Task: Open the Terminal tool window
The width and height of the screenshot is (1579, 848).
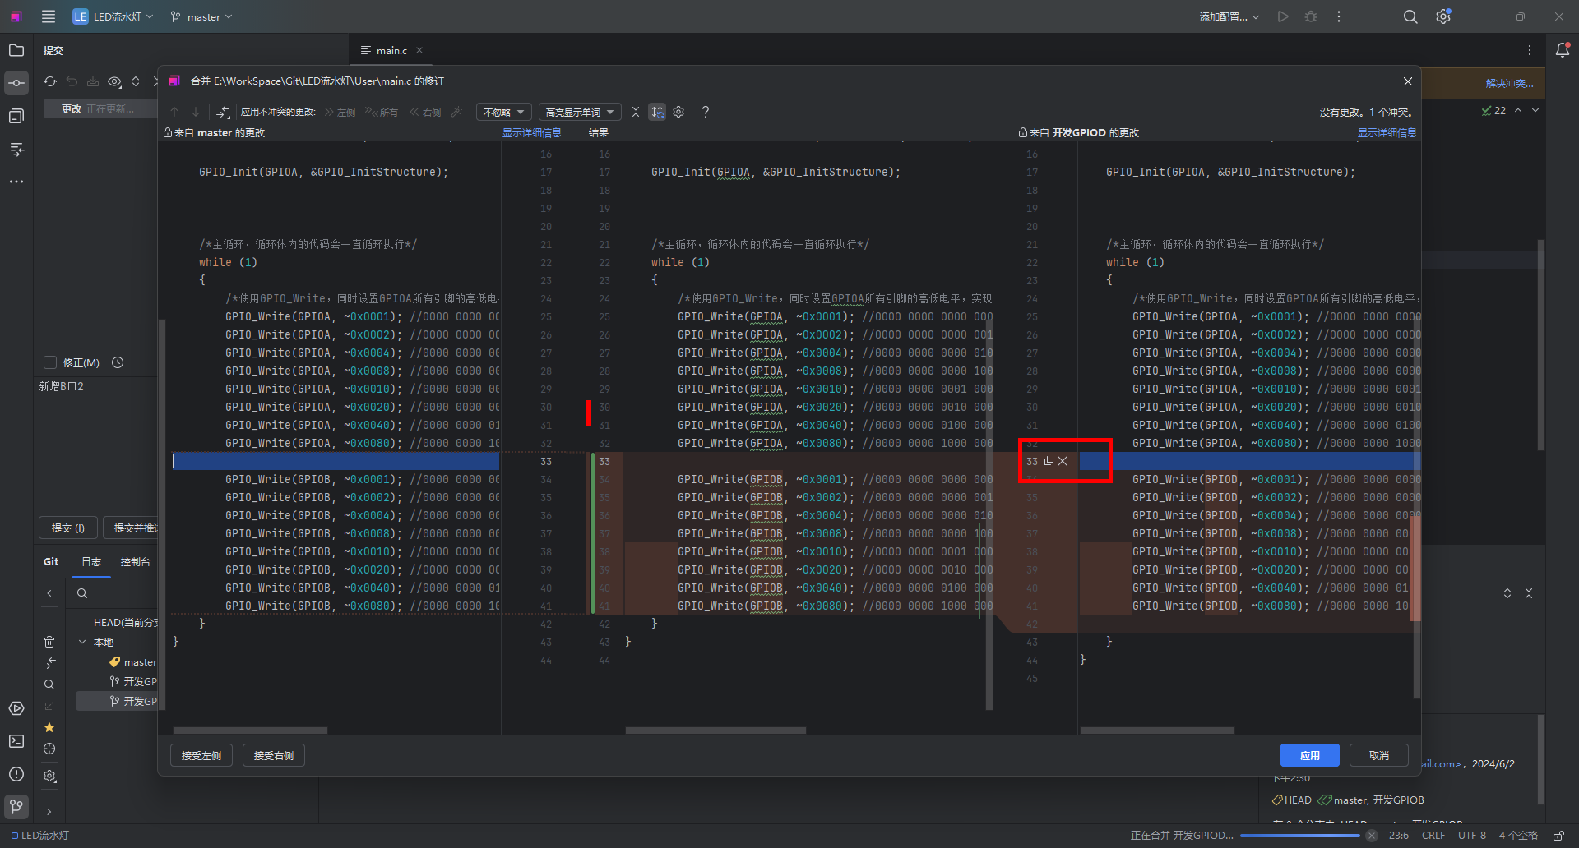Action: pos(16,741)
